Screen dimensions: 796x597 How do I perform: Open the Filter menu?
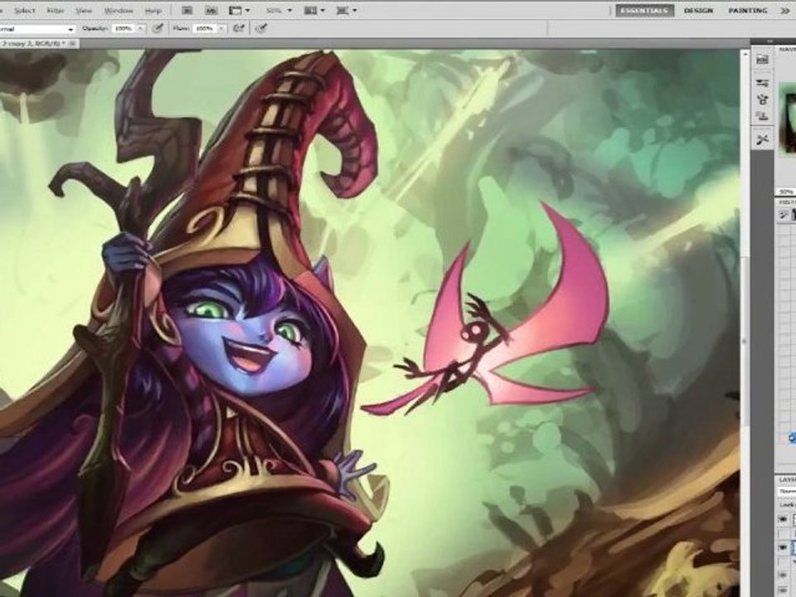[56, 10]
